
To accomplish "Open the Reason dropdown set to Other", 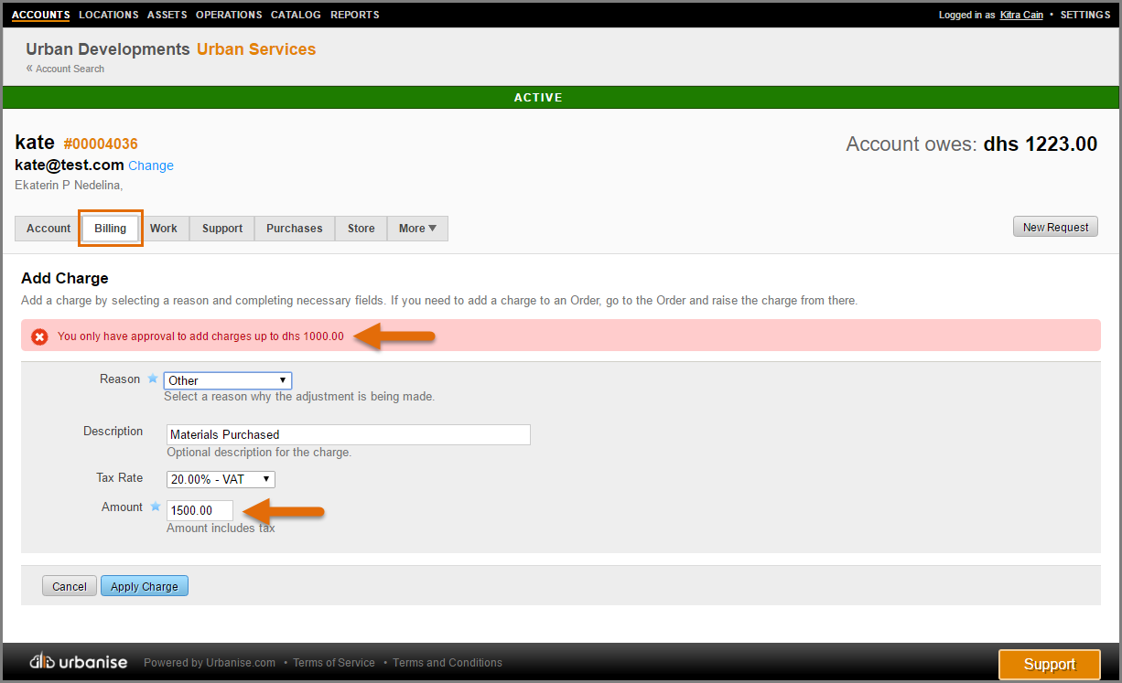I will tap(228, 380).
